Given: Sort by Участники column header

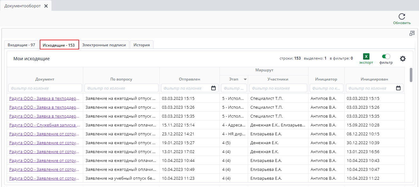Looking at the screenshot, I should pos(278,79).
